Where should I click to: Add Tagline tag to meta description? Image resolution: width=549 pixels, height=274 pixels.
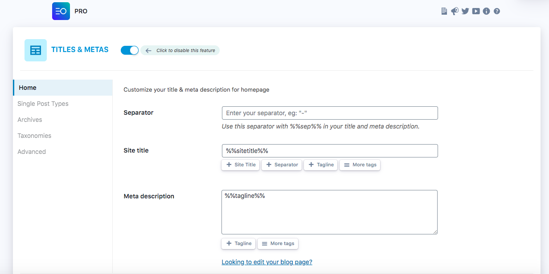click(x=238, y=243)
